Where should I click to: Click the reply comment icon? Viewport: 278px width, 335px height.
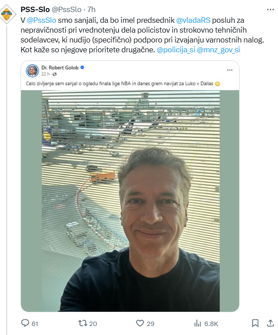click(25, 323)
